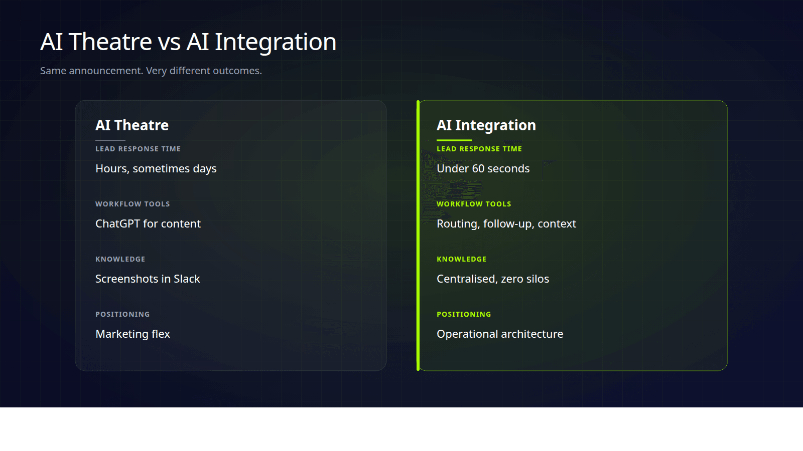Click 'Marketing flex' text
This screenshot has width=803, height=451.
point(132,334)
